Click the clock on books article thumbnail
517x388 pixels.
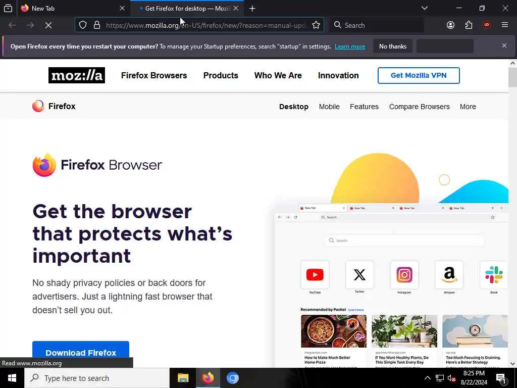coord(475,331)
